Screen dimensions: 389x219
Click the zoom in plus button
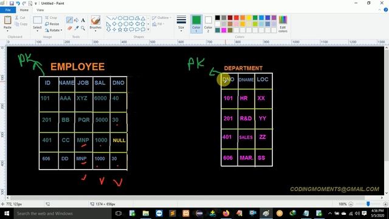point(385,204)
